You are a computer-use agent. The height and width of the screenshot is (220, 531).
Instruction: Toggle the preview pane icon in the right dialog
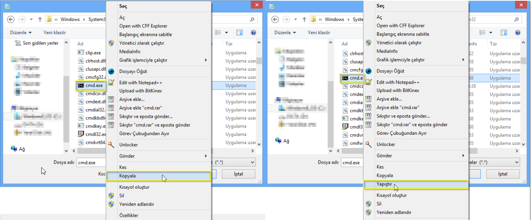pos(503,33)
